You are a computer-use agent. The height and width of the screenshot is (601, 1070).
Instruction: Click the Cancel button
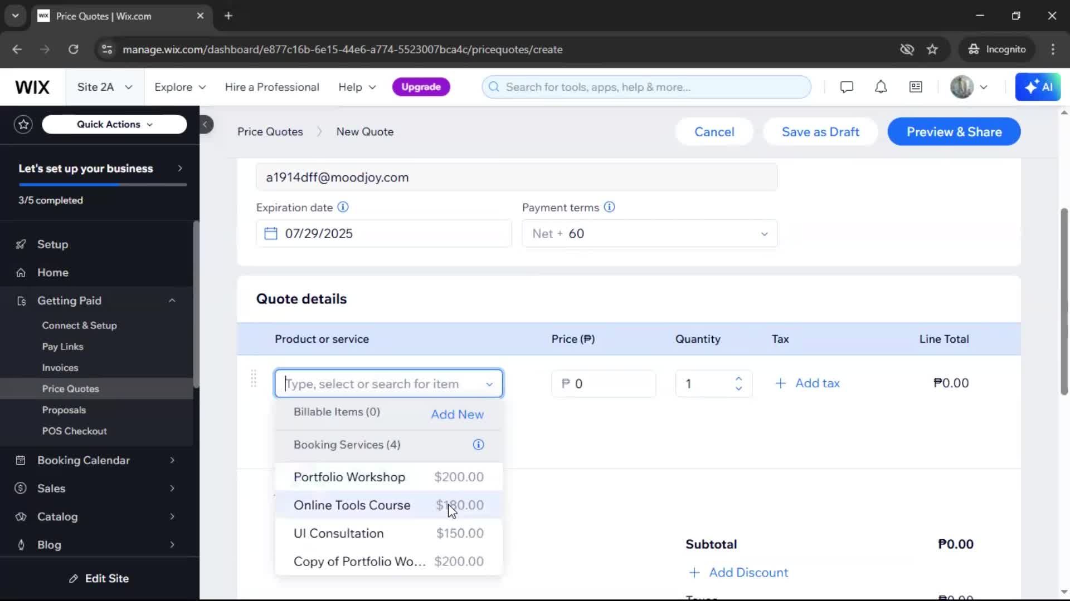click(714, 132)
